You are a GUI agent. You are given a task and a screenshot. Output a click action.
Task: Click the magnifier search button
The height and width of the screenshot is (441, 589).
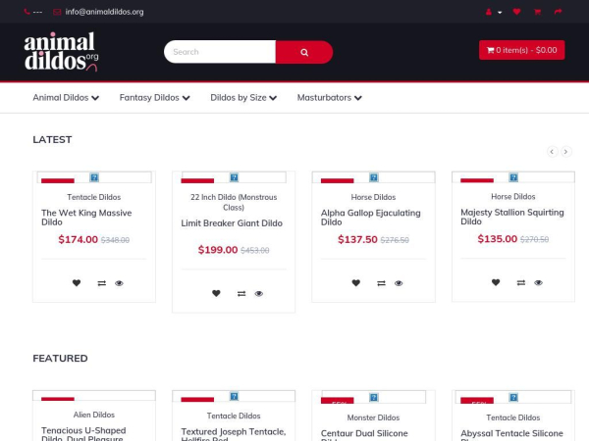303,52
